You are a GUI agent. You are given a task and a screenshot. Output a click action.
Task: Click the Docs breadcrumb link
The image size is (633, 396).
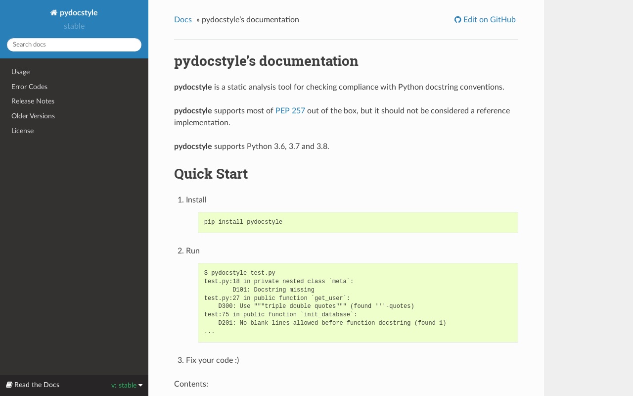pyautogui.click(x=182, y=20)
